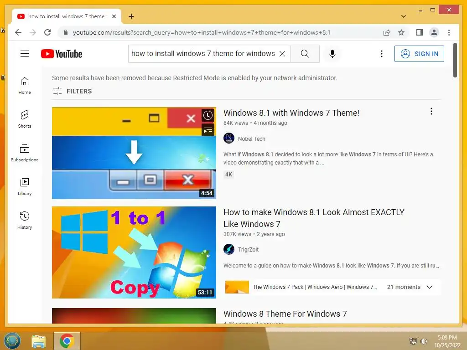Viewport: 467px width, 350px height.
Task: Click 'The Windows 7 Pack | Windows Aero' moment text
Action: tap(315, 287)
